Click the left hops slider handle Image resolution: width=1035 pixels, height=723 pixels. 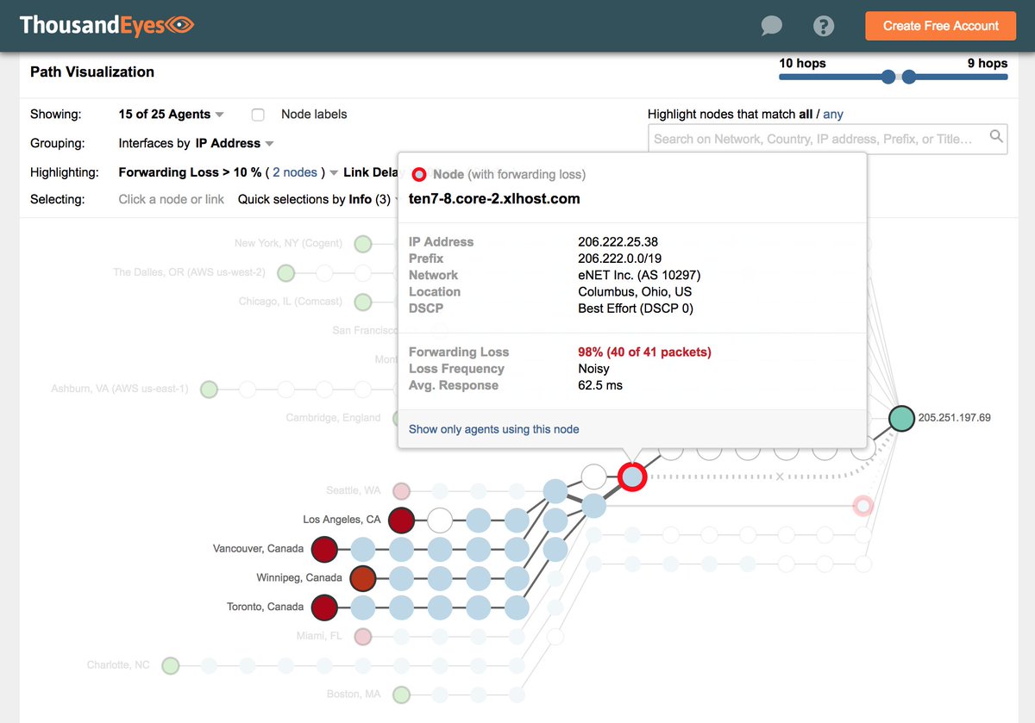click(888, 77)
